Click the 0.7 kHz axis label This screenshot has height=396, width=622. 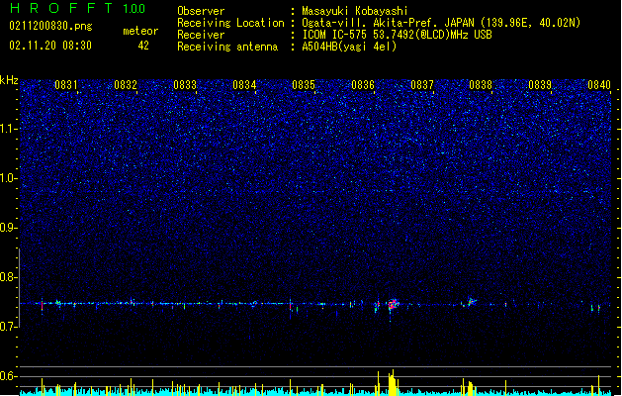[9, 327]
